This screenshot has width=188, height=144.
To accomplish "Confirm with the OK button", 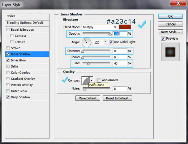I will pyautogui.click(x=170, y=16).
